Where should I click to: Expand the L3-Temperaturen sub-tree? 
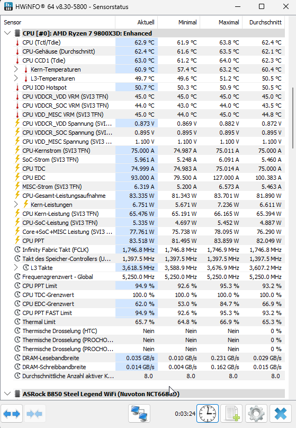pyautogui.click(x=16, y=78)
